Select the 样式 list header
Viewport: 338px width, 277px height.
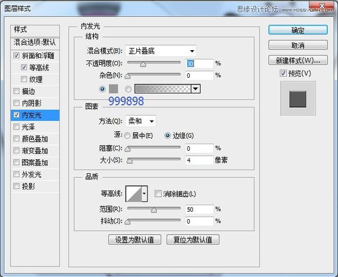point(35,30)
